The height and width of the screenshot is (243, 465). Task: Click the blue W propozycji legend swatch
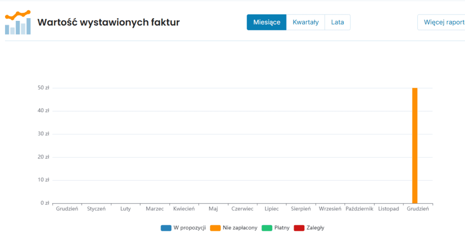166,228
